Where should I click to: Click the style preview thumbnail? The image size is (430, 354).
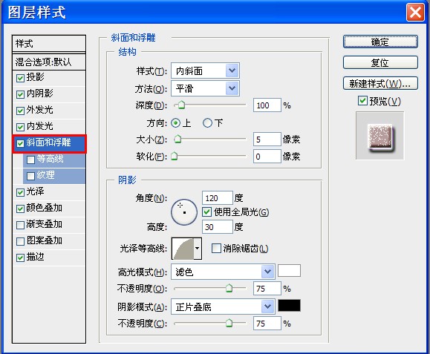tap(379, 136)
